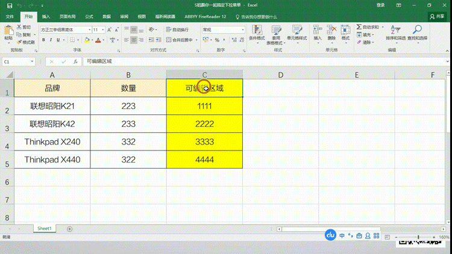Open Conditional Formatting (条件格式)
Image resolution: width=452 pixels, height=254 pixels.
257,34
